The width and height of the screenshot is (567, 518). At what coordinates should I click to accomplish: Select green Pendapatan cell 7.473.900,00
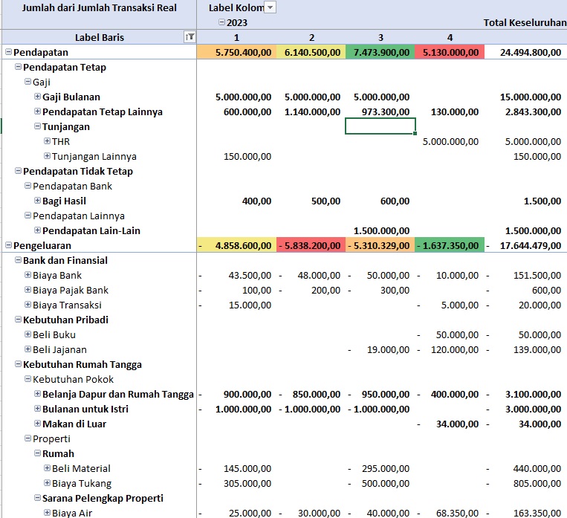(380, 52)
